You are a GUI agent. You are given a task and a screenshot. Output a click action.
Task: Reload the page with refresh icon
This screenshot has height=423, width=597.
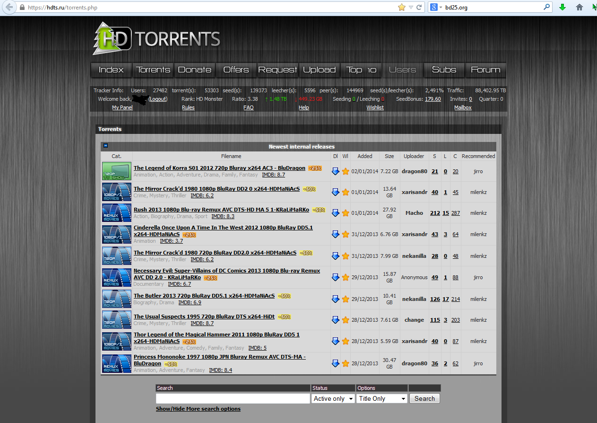[419, 8]
